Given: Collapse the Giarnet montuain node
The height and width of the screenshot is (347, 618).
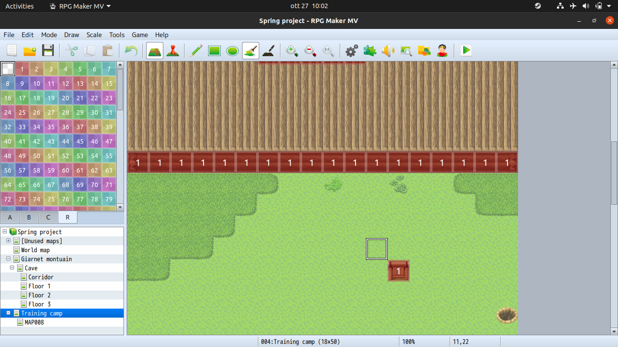Looking at the screenshot, I should 8,258.
